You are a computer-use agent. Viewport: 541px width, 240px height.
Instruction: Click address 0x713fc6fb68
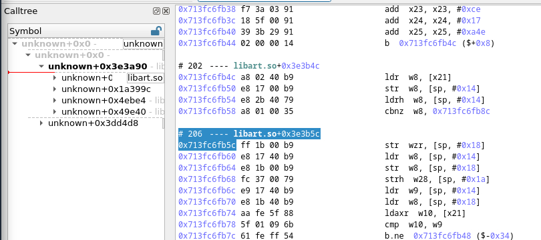coord(207,179)
